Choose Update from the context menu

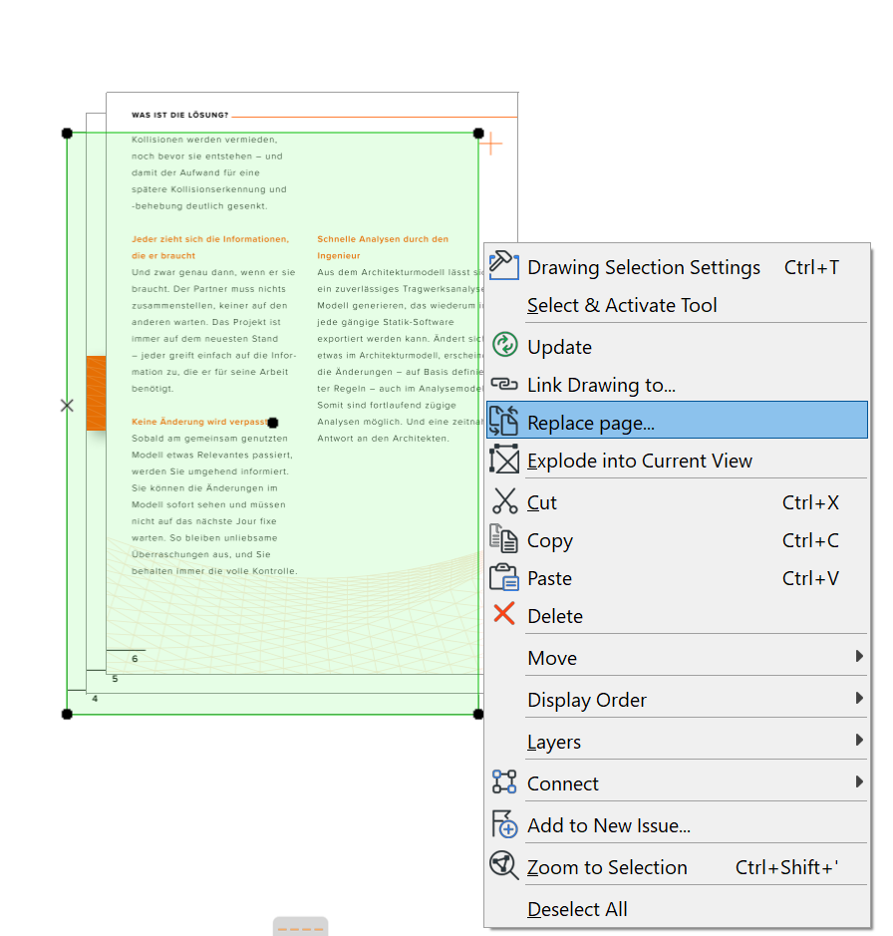(x=677, y=347)
